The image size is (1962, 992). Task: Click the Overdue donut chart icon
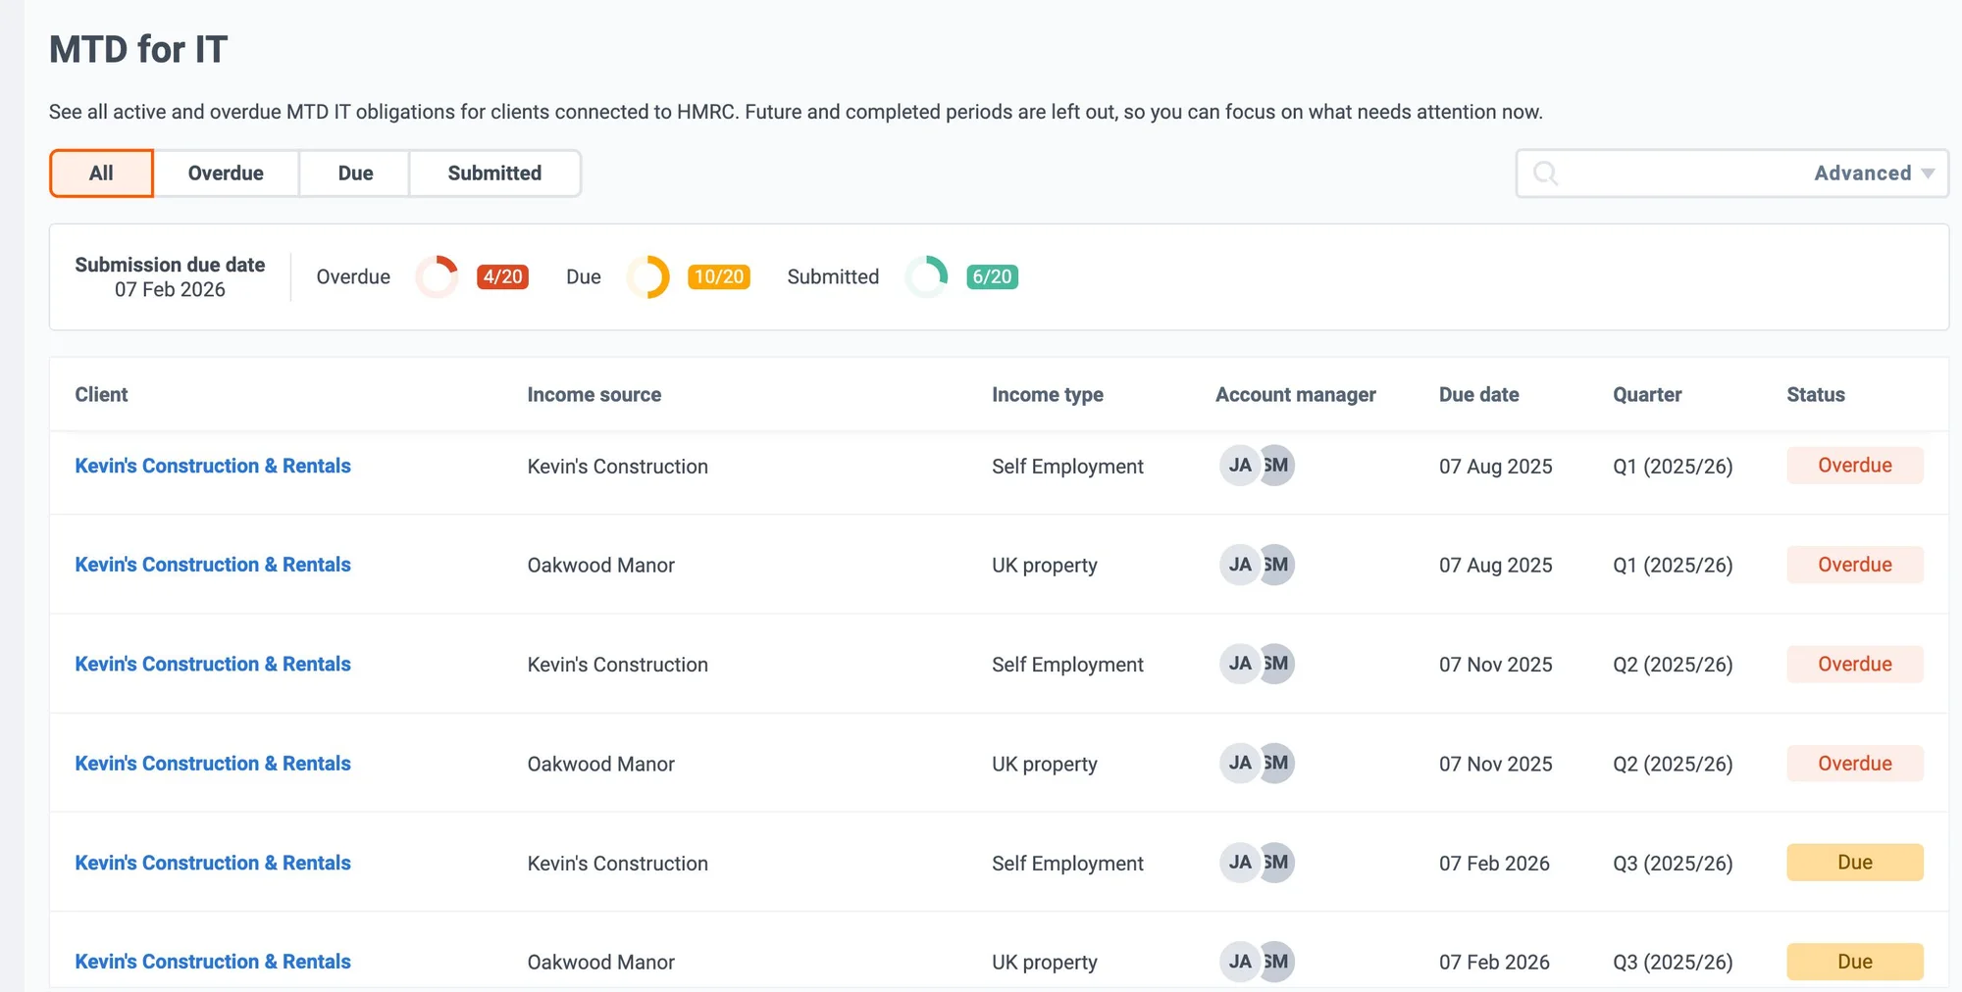coord(437,276)
